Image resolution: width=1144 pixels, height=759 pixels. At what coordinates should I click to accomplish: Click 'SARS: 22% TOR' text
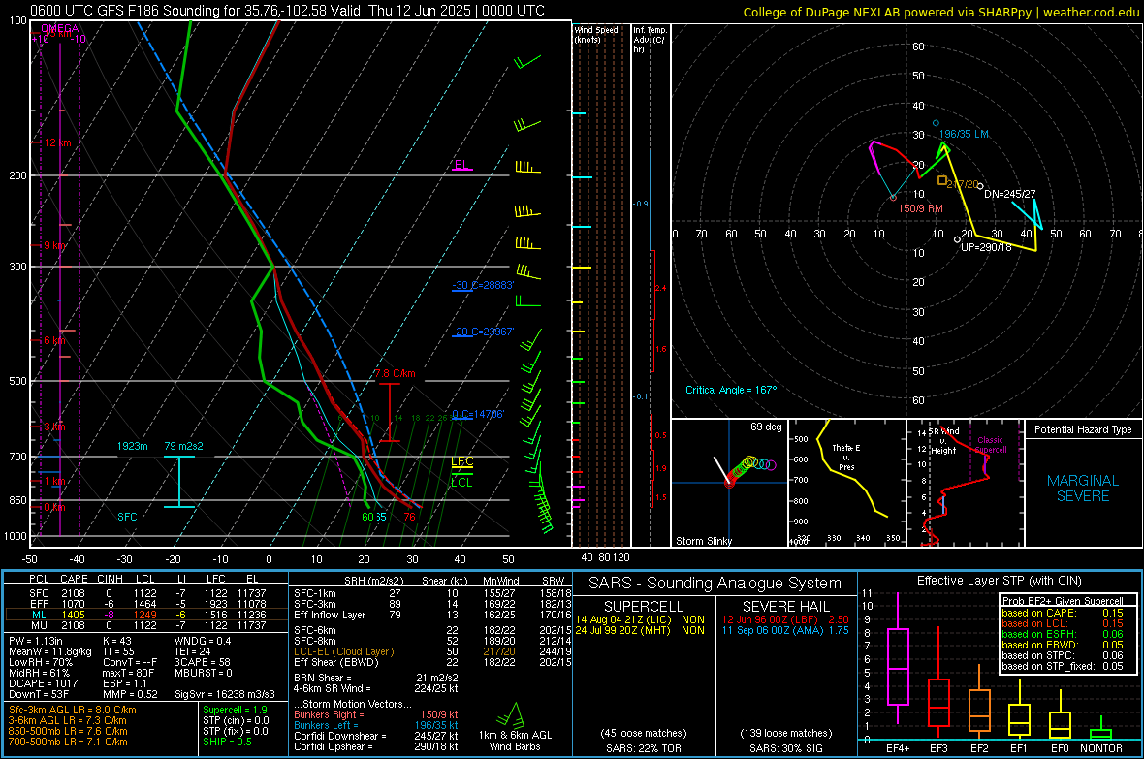point(644,748)
